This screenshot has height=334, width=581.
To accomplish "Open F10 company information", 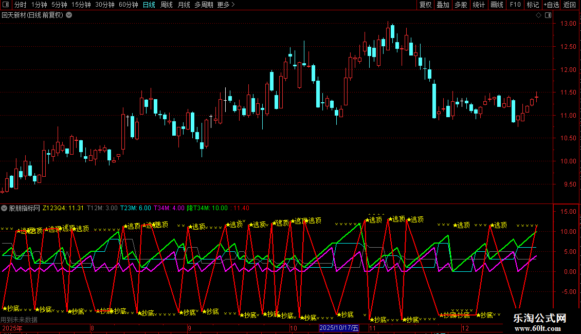I will (x=515, y=5).
